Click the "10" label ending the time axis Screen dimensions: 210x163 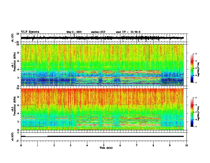(x=186, y=145)
